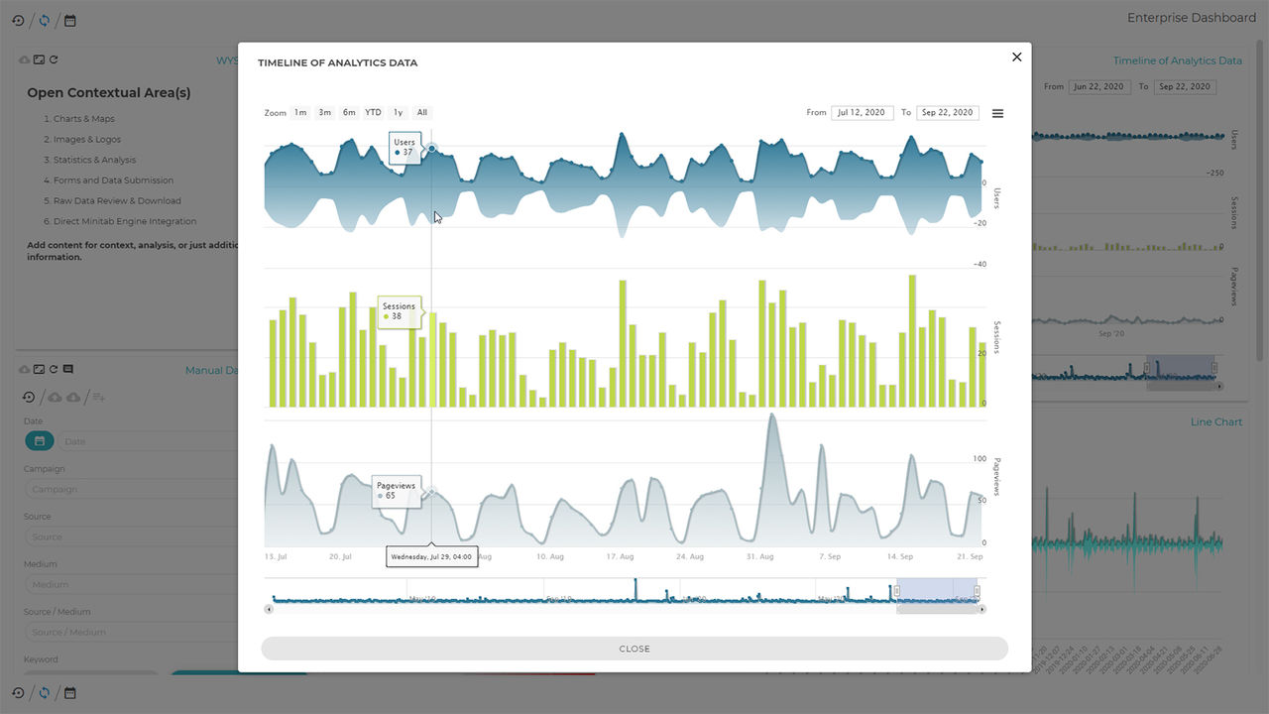Image resolution: width=1269 pixels, height=714 pixels.
Task: Toggle the 1y zoom preset
Action: (x=398, y=112)
